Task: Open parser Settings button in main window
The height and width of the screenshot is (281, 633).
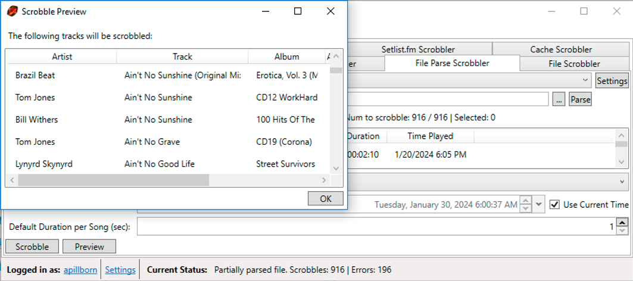Action: 612,81
